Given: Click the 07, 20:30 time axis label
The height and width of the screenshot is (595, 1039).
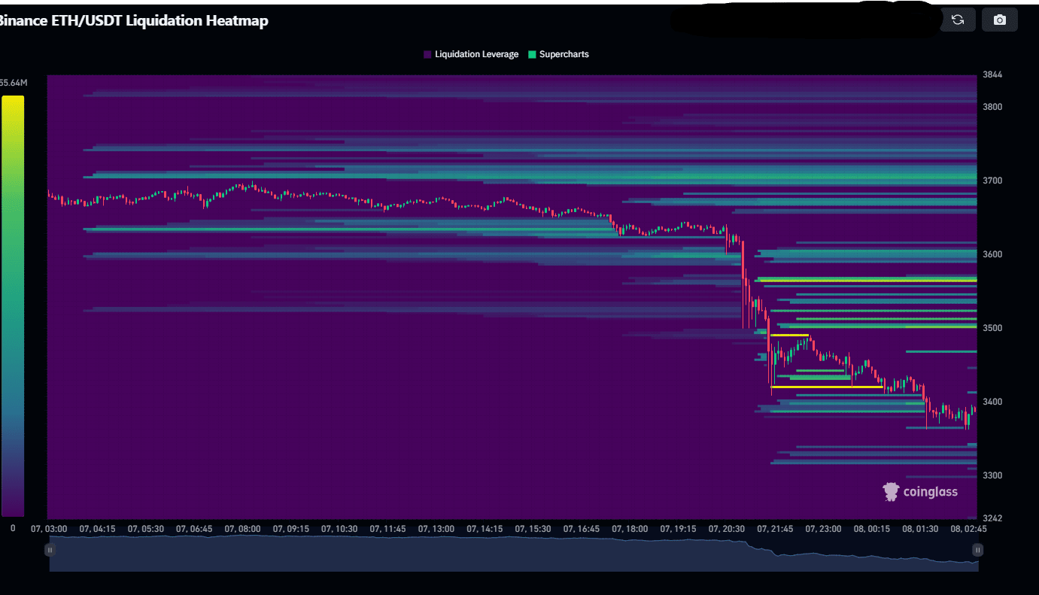Looking at the screenshot, I should 727,529.
